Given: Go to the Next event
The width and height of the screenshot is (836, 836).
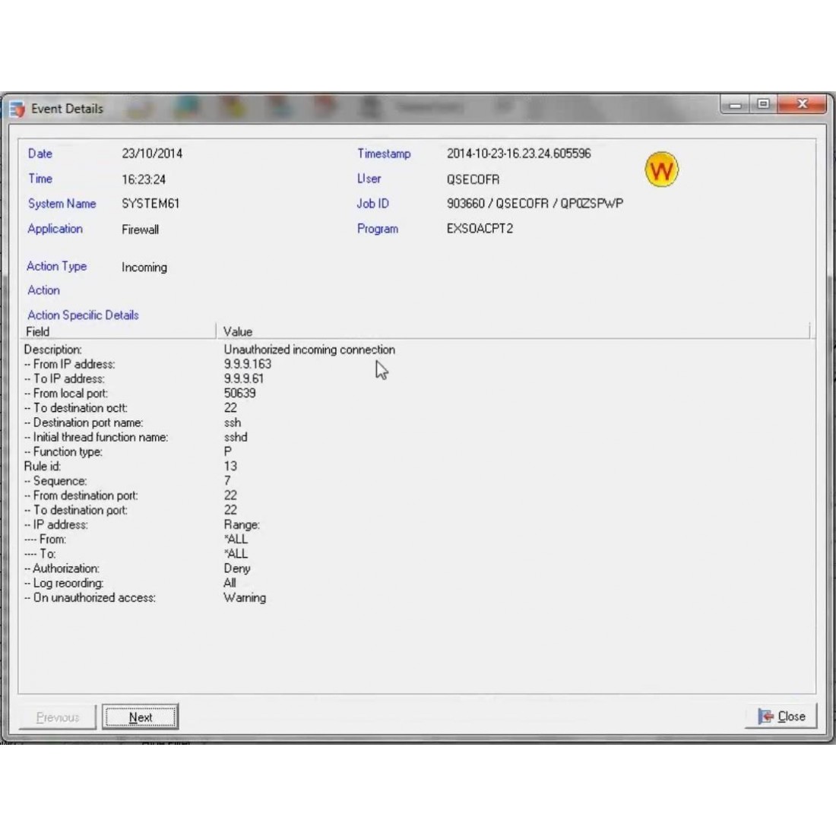Looking at the screenshot, I should coord(141,717).
